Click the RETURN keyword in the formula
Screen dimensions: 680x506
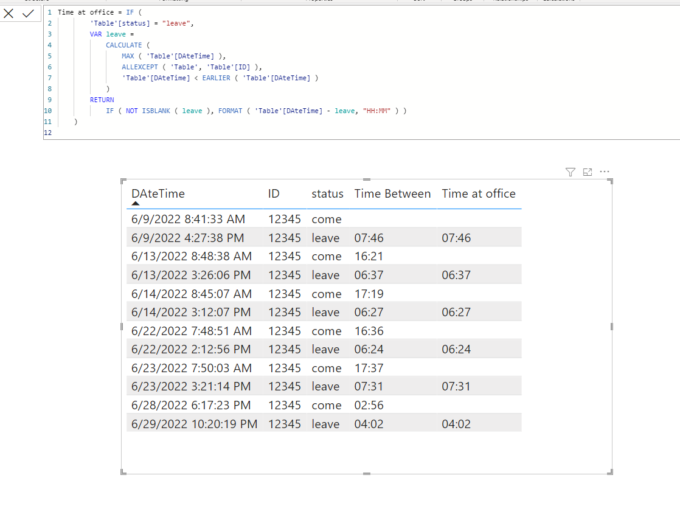102,100
